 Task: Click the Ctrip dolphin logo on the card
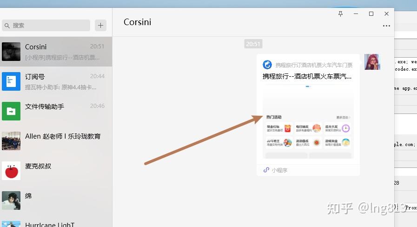(x=267, y=65)
